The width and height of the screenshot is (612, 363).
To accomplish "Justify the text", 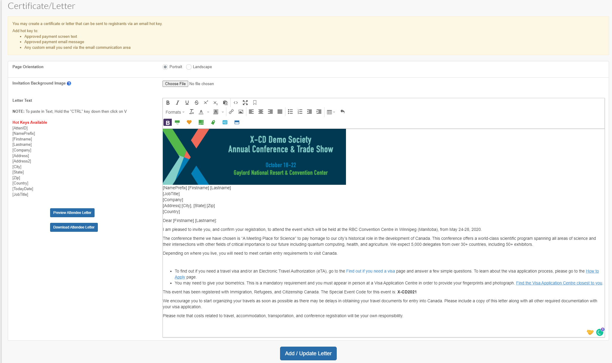I will click(280, 112).
